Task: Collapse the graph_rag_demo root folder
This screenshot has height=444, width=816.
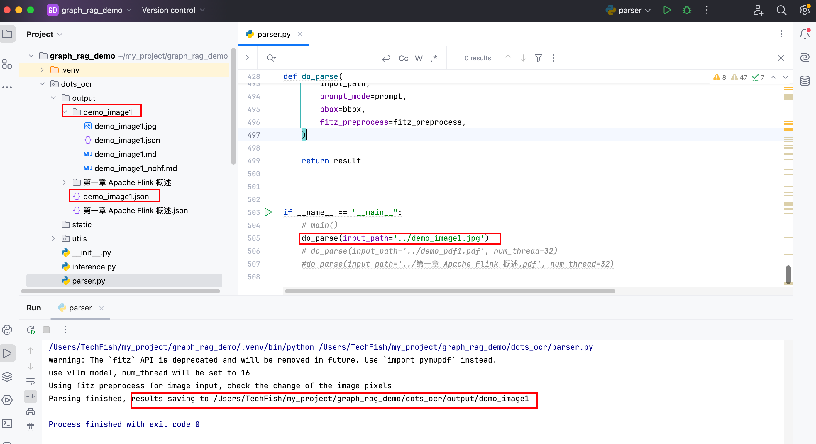Action: (31, 56)
